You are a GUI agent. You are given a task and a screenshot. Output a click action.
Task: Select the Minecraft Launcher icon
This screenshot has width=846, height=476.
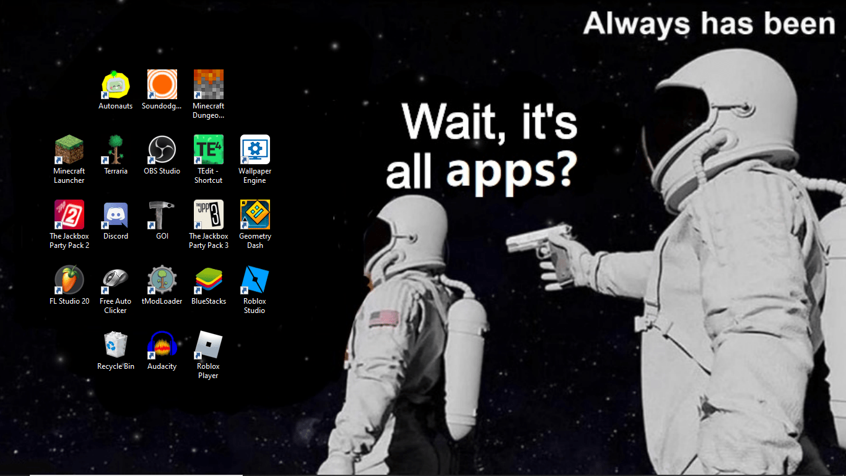pos(69,150)
